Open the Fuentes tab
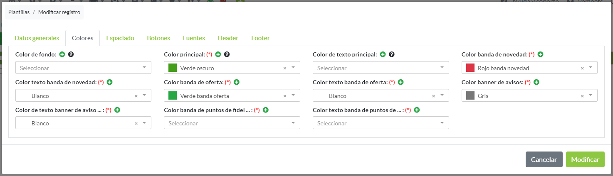613x176 pixels. pos(194,38)
